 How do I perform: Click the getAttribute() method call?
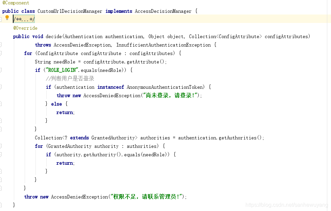[145, 62]
